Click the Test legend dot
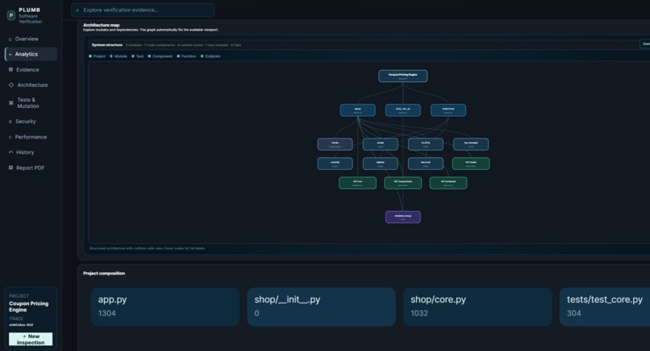650x351 pixels. pyautogui.click(x=133, y=56)
